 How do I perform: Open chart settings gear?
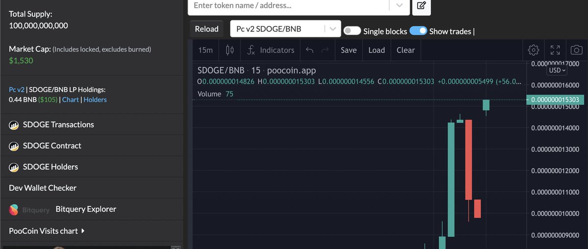tap(534, 50)
